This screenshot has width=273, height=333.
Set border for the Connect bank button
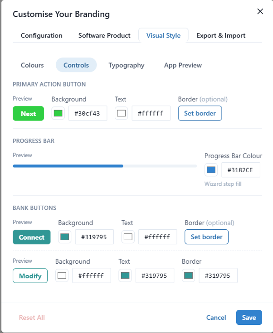point(206,237)
